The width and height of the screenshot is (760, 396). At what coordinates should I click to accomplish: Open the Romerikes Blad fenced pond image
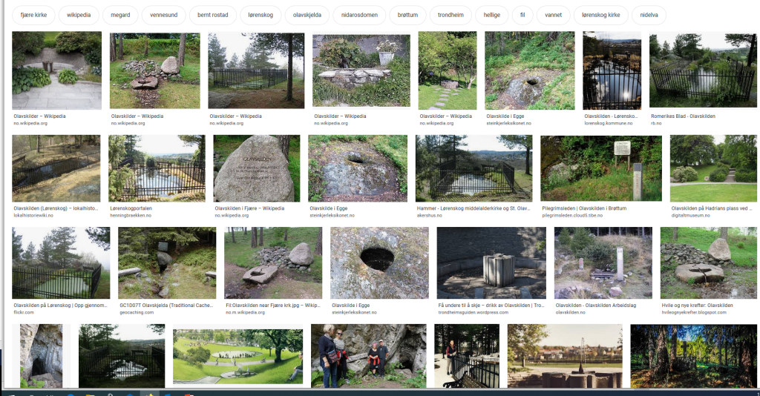click(x=703, y=70)
